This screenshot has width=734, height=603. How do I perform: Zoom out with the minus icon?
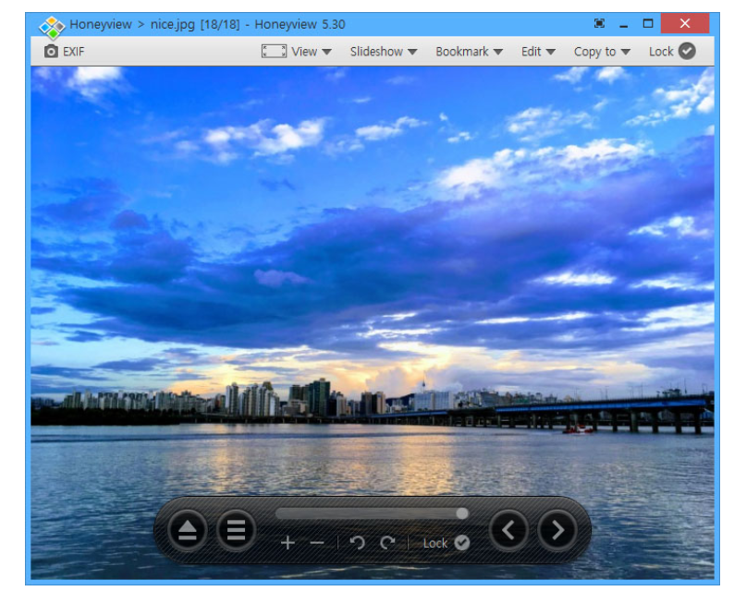[317, 543]
